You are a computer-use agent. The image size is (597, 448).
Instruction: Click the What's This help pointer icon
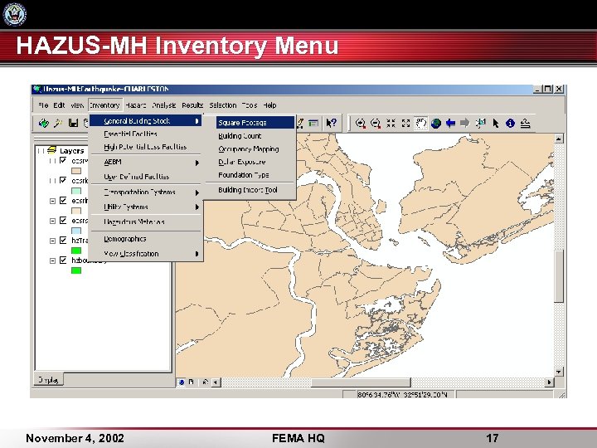331,123
